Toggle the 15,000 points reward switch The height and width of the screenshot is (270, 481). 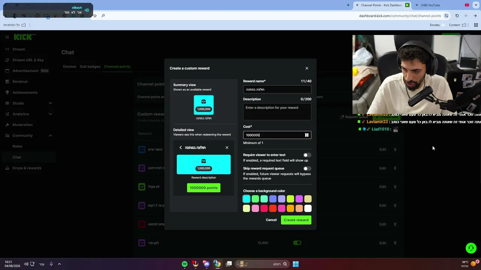tap(297, 243)
